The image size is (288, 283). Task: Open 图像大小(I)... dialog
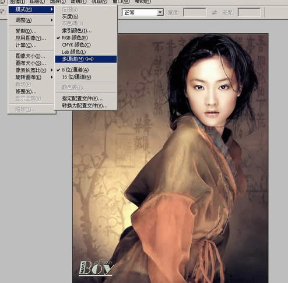(x=31, y=56)
